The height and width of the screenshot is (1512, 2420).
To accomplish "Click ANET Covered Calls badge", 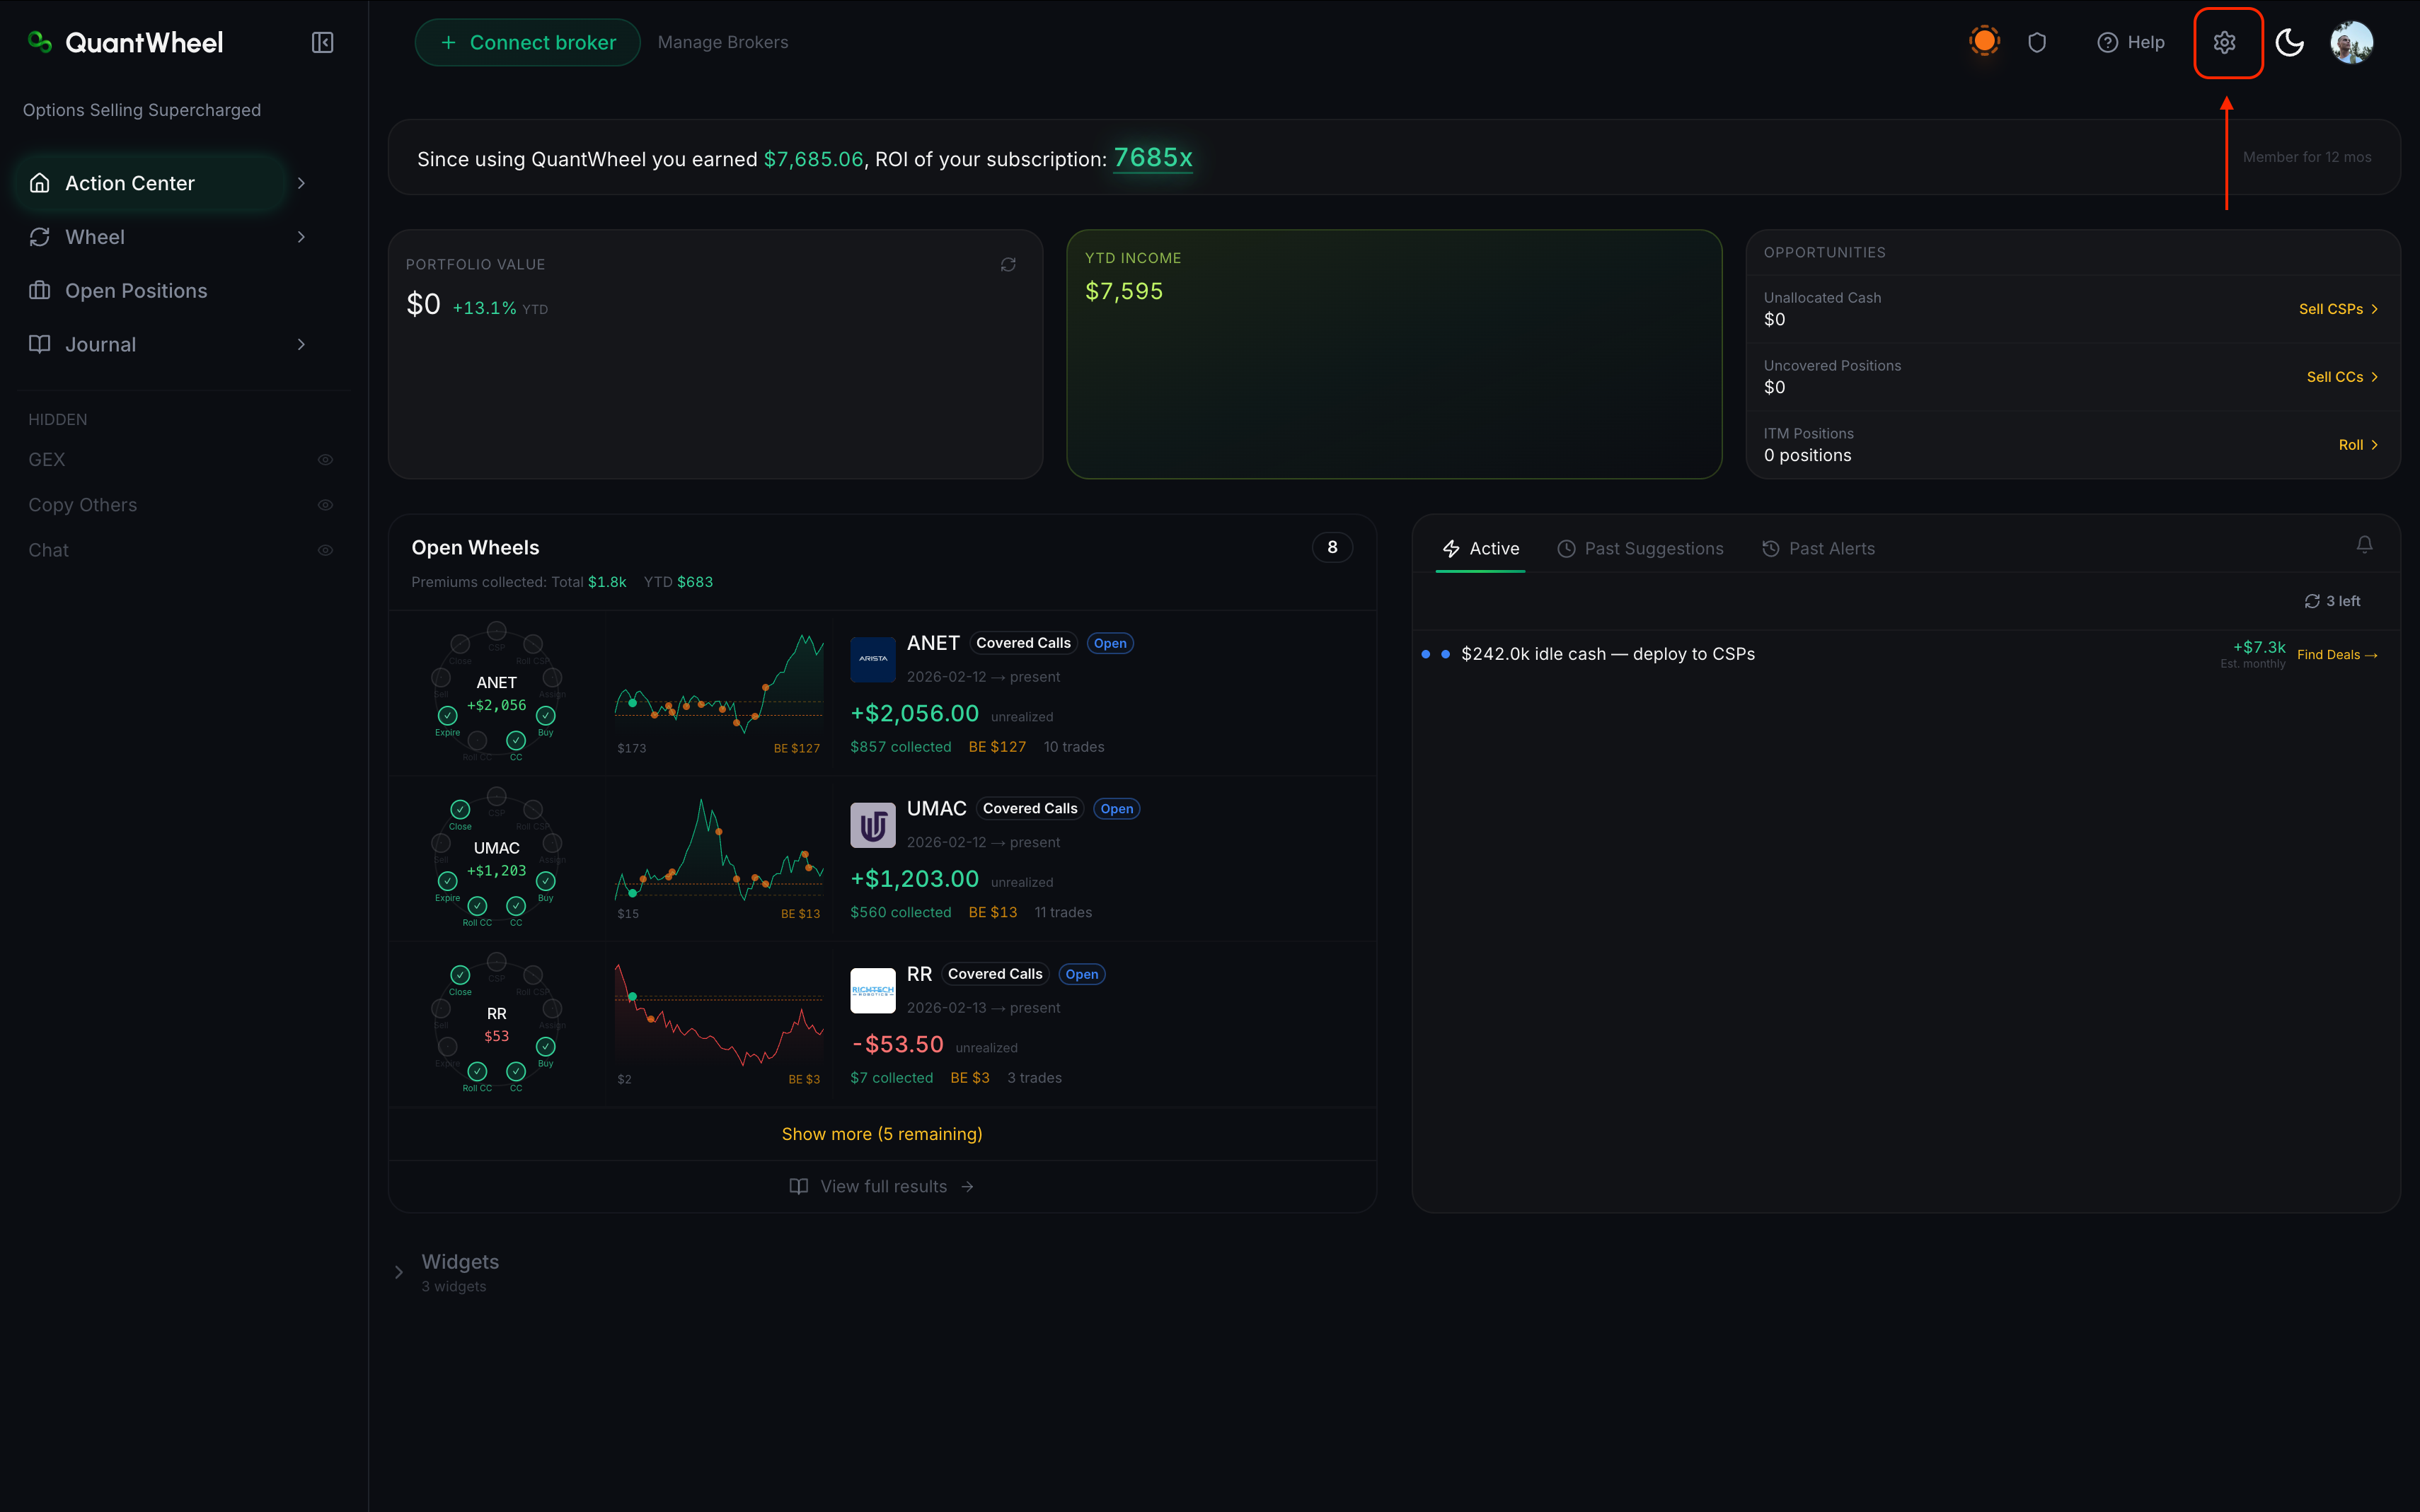I will [1023, 643].
